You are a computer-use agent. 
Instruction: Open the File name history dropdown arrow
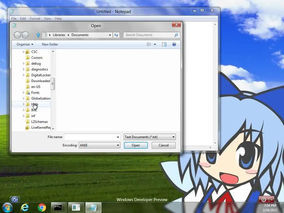(x=118, y=137)
